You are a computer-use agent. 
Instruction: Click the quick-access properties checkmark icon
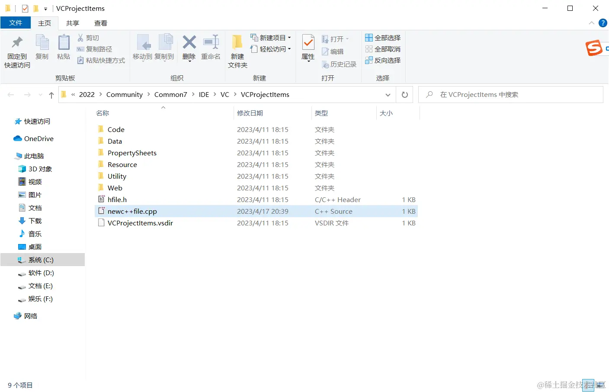point(25,8)
